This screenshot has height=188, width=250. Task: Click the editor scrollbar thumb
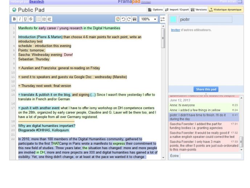(163, 38)
